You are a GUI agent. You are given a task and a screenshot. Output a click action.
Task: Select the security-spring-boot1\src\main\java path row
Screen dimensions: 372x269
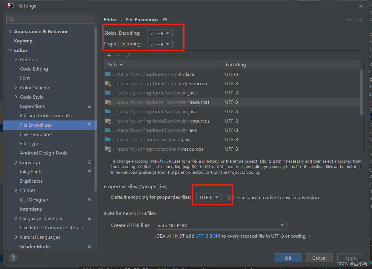pos(232,93)
